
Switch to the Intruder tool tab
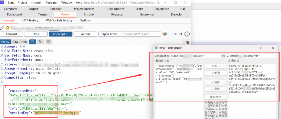[89, 15]
